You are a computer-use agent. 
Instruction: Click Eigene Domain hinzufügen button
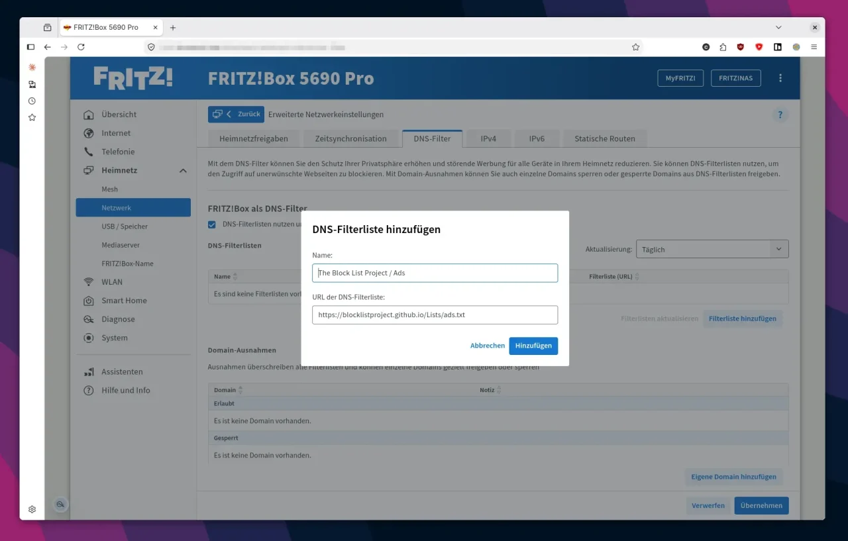click(733, 477)
